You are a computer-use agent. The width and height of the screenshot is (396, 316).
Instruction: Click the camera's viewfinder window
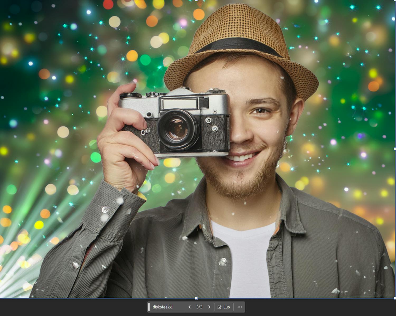(180, 104)
